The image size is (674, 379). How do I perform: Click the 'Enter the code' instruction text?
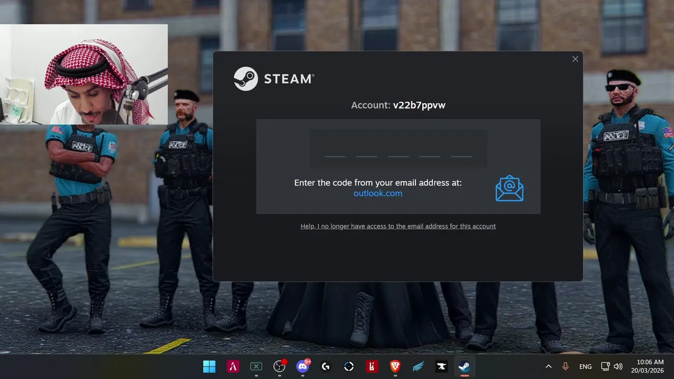[378, 183]
